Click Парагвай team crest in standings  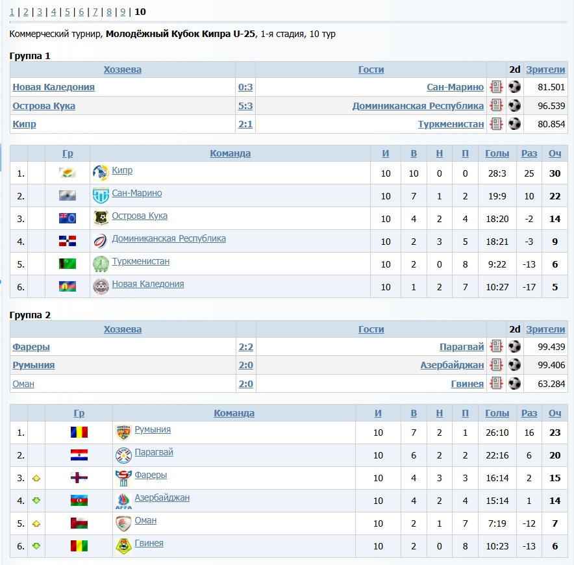123,455
